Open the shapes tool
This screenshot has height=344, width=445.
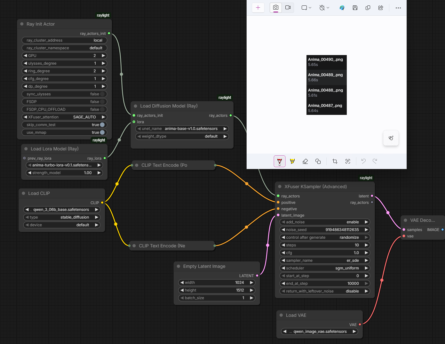(318, 161)
